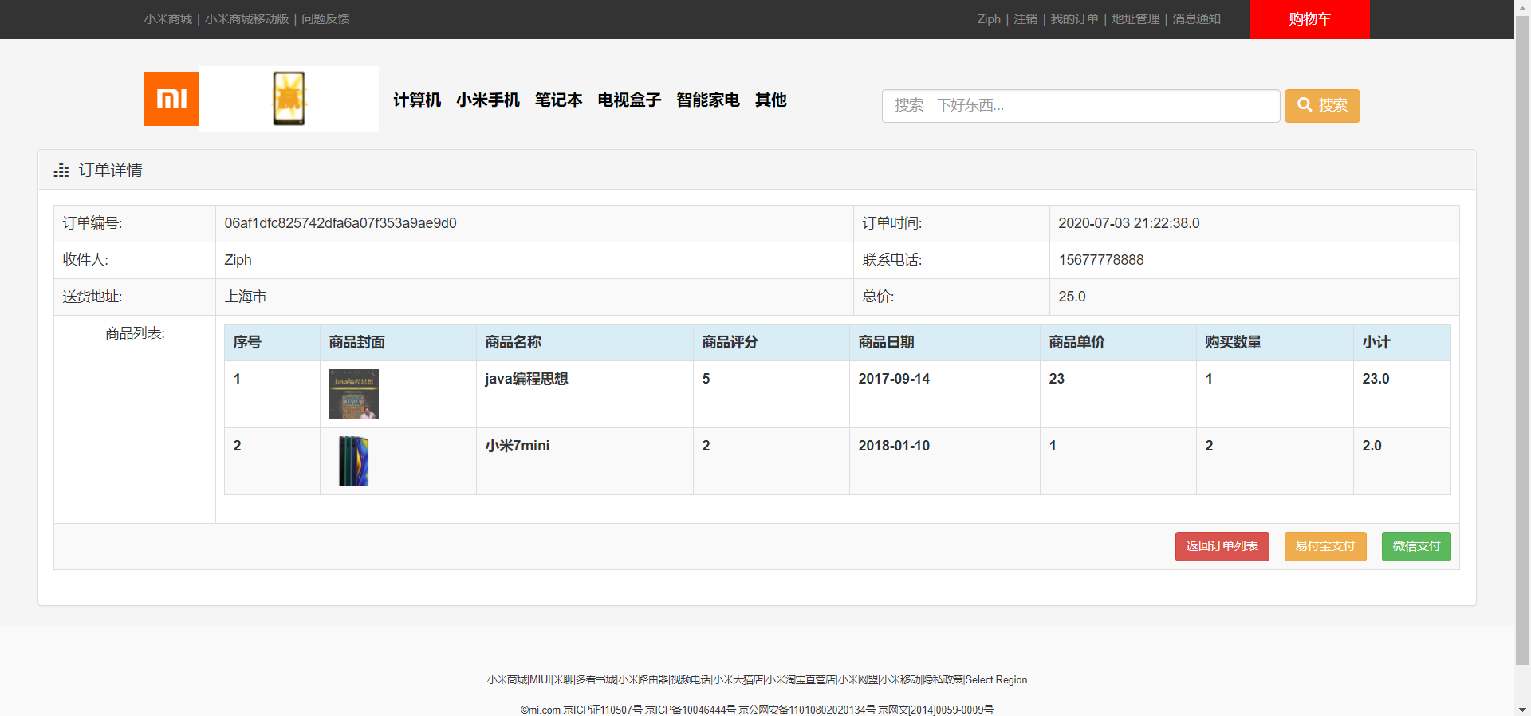Click date 2018-01-10 in second row
Viewport: 1531px width, 716px height.
tap(894, 446)
